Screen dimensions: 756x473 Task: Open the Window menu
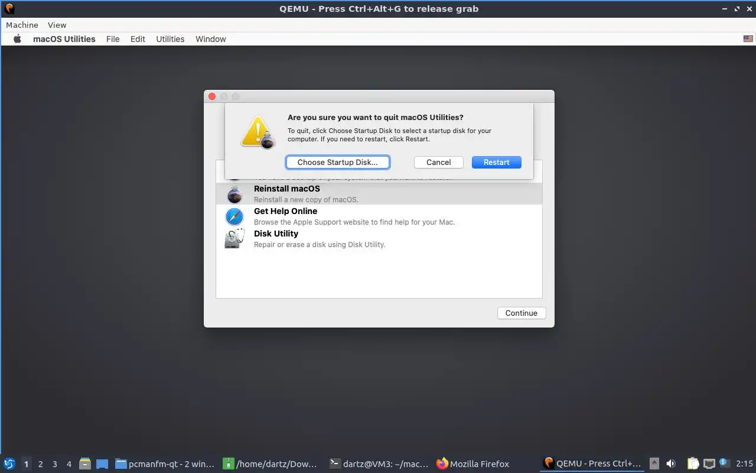211,39
